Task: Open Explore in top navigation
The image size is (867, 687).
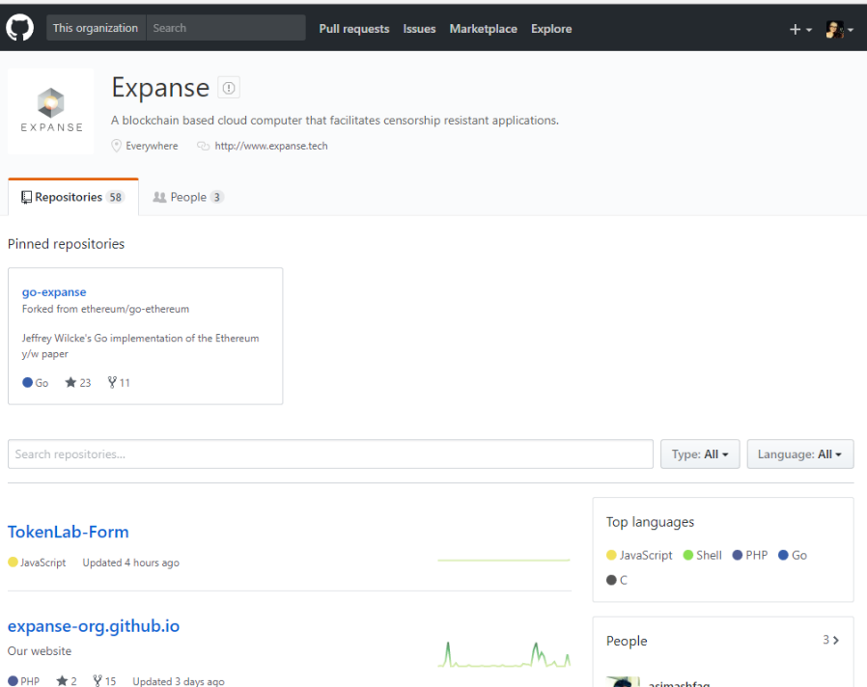Action: click(x=551, y=29)
